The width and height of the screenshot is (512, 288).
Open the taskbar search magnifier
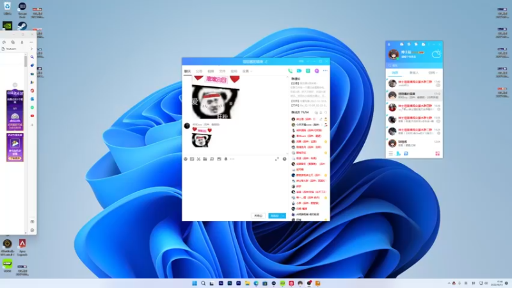(203, 283)
